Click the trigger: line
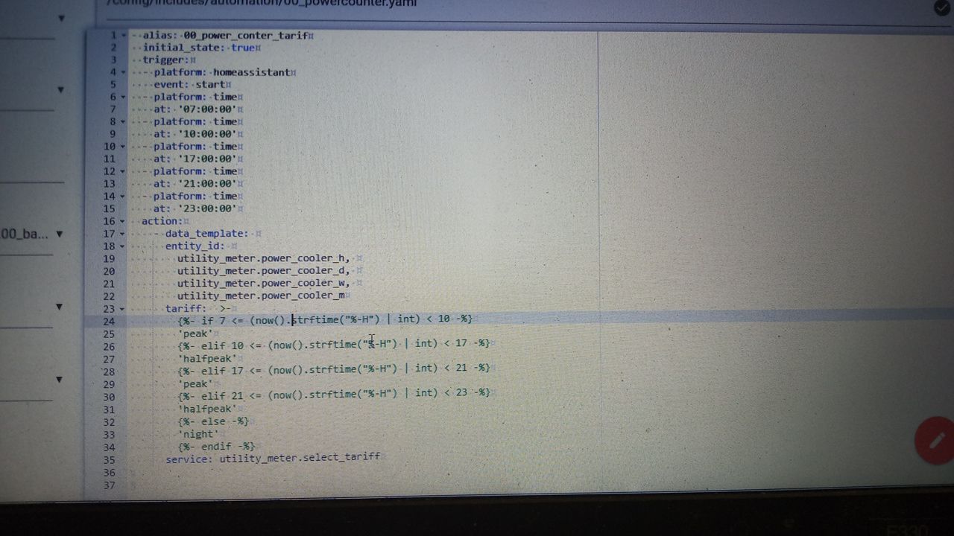 click(165, 60)
